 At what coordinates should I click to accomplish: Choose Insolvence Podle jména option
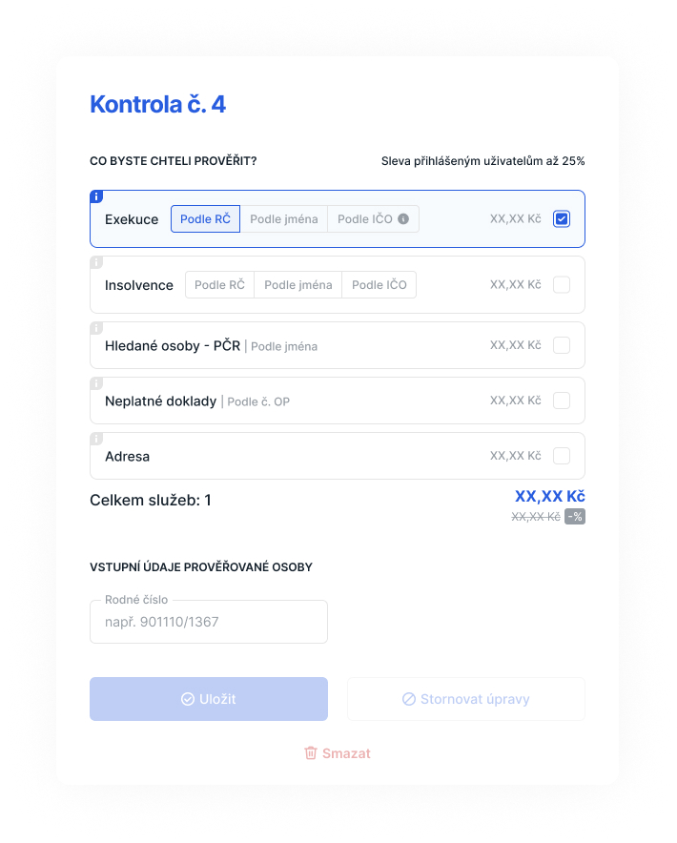click(x=297, y=284)
